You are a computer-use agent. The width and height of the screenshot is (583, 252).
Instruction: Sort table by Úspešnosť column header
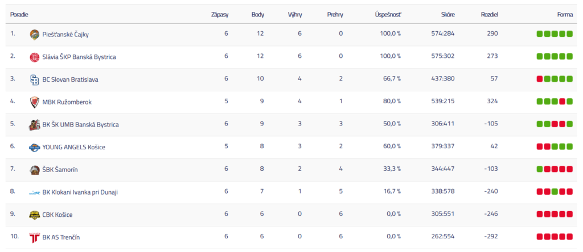click(x=388, y=14)
